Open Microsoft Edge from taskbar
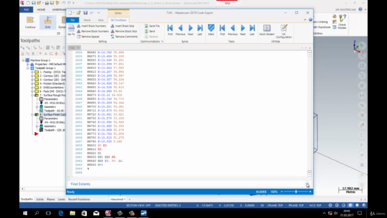387x218 pixels. click(60, 213)
